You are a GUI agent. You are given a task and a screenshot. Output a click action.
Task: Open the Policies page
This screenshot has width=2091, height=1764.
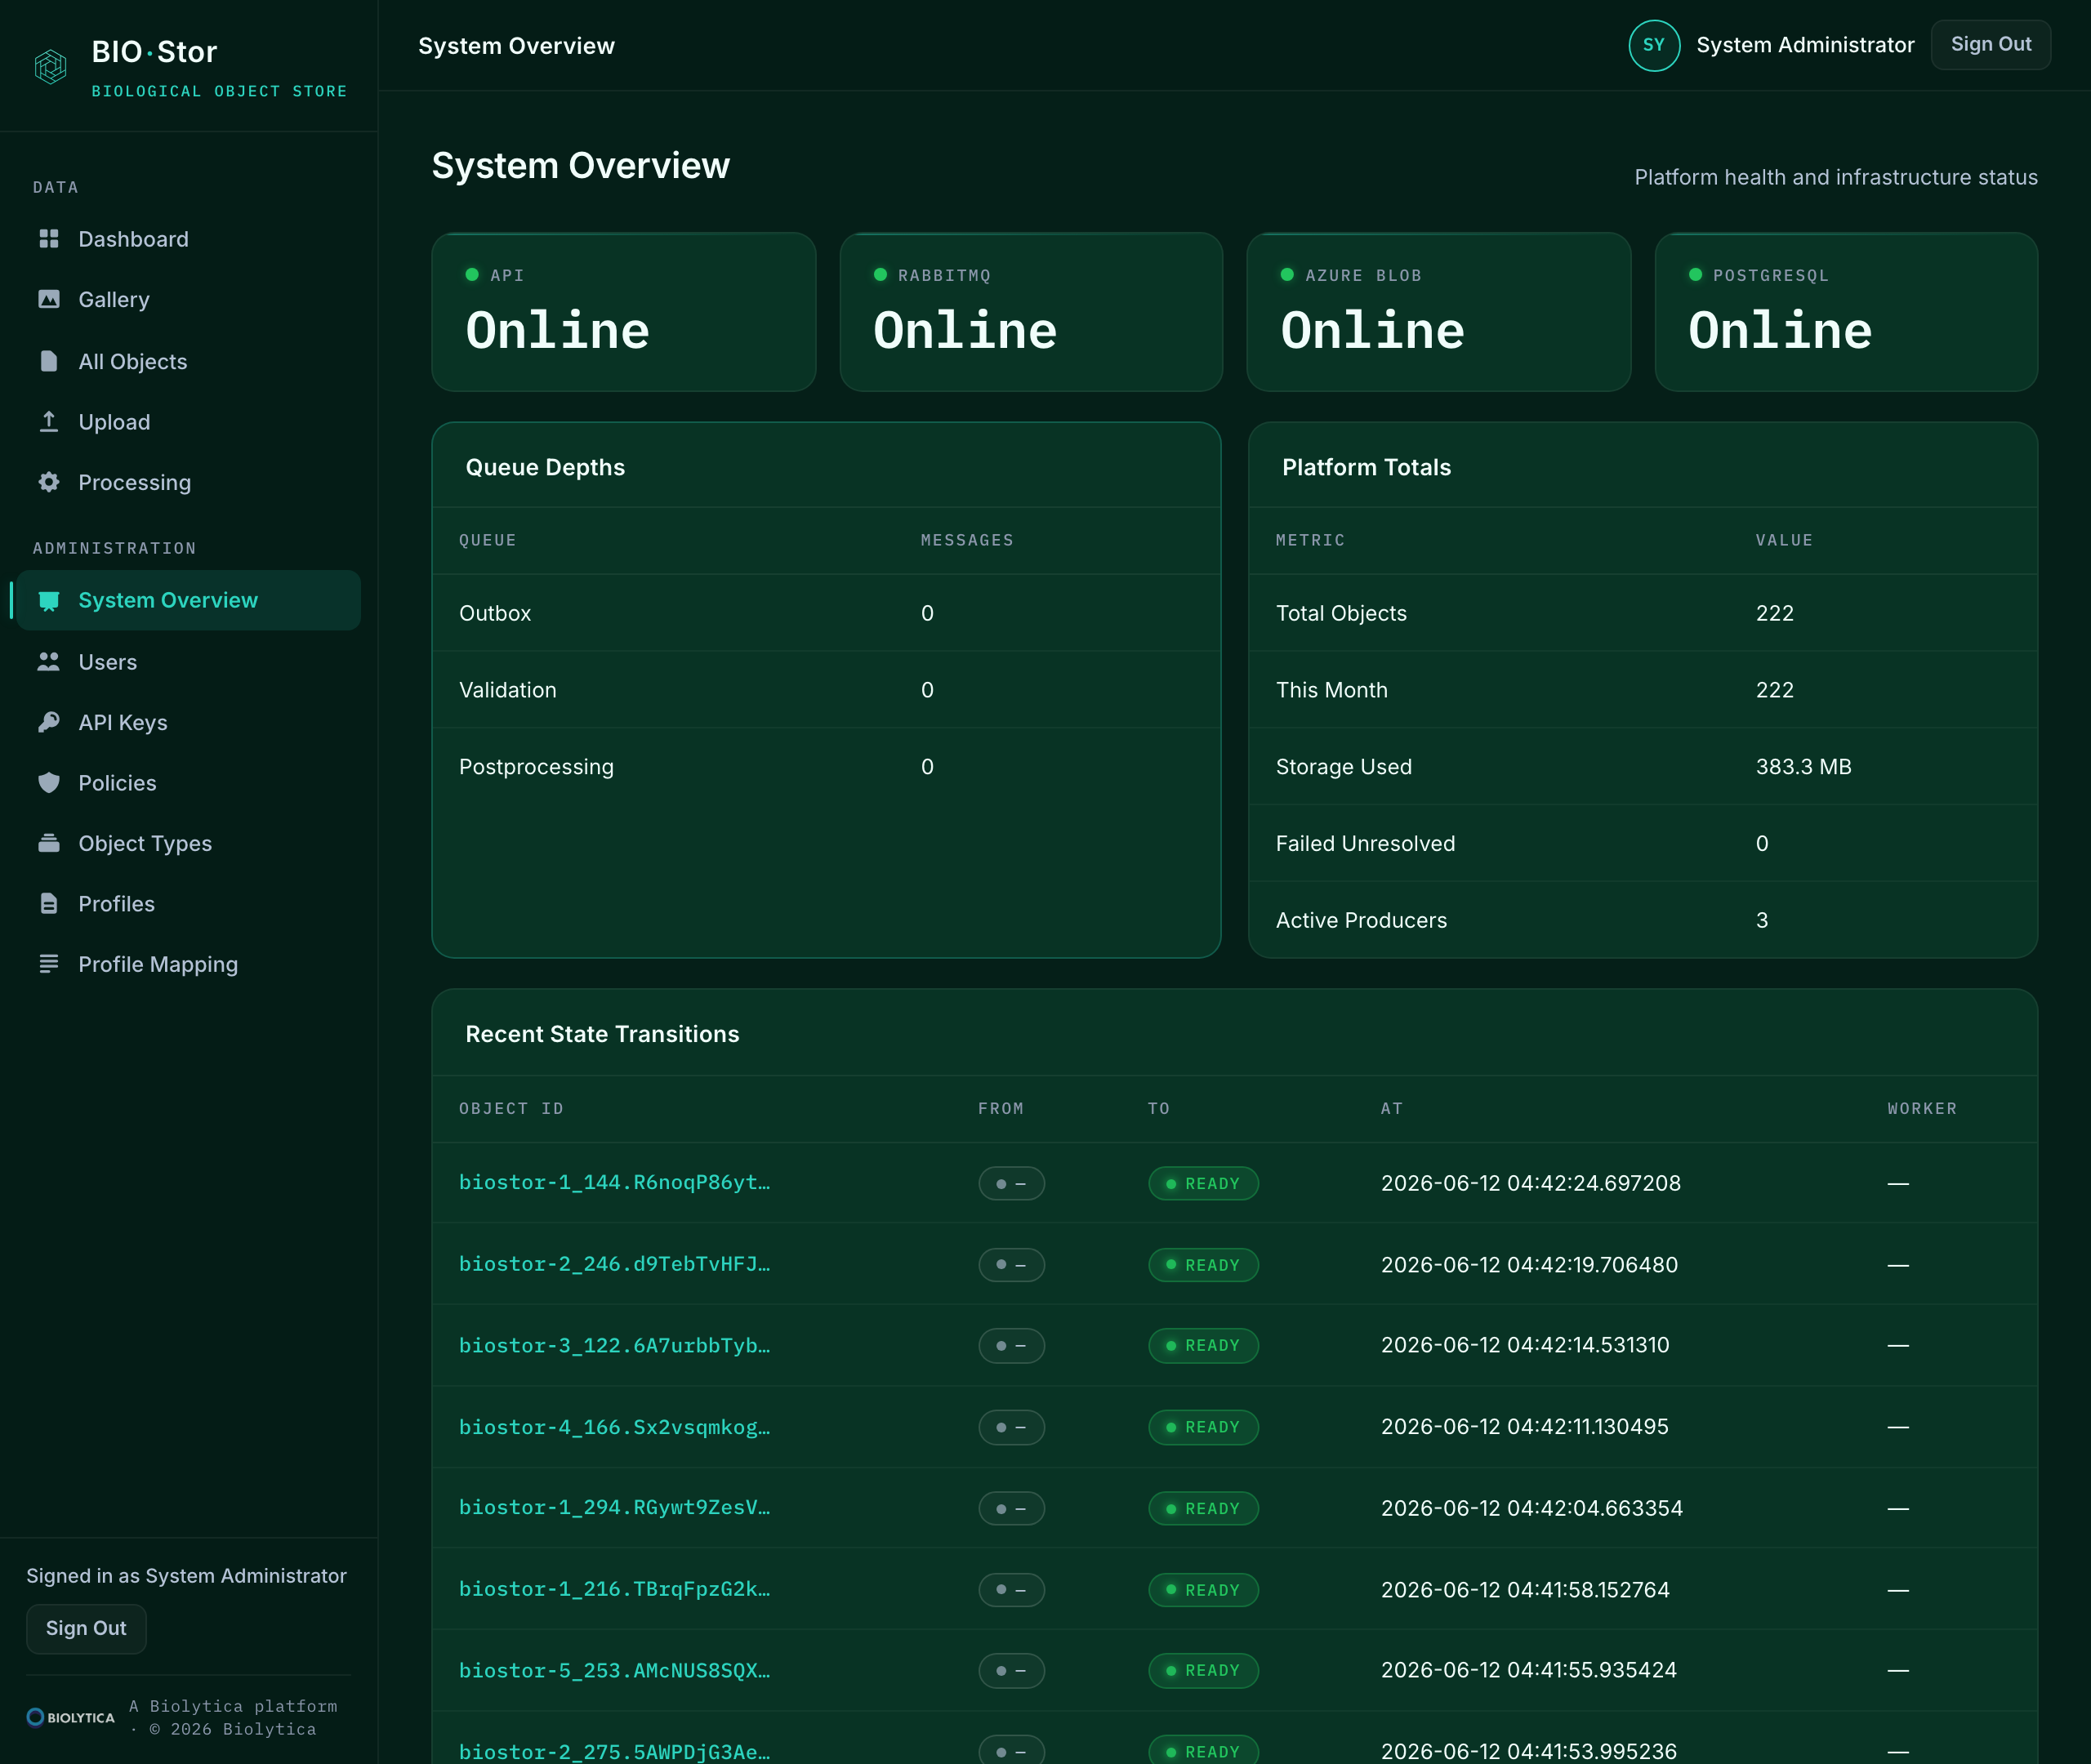[188, 783]
